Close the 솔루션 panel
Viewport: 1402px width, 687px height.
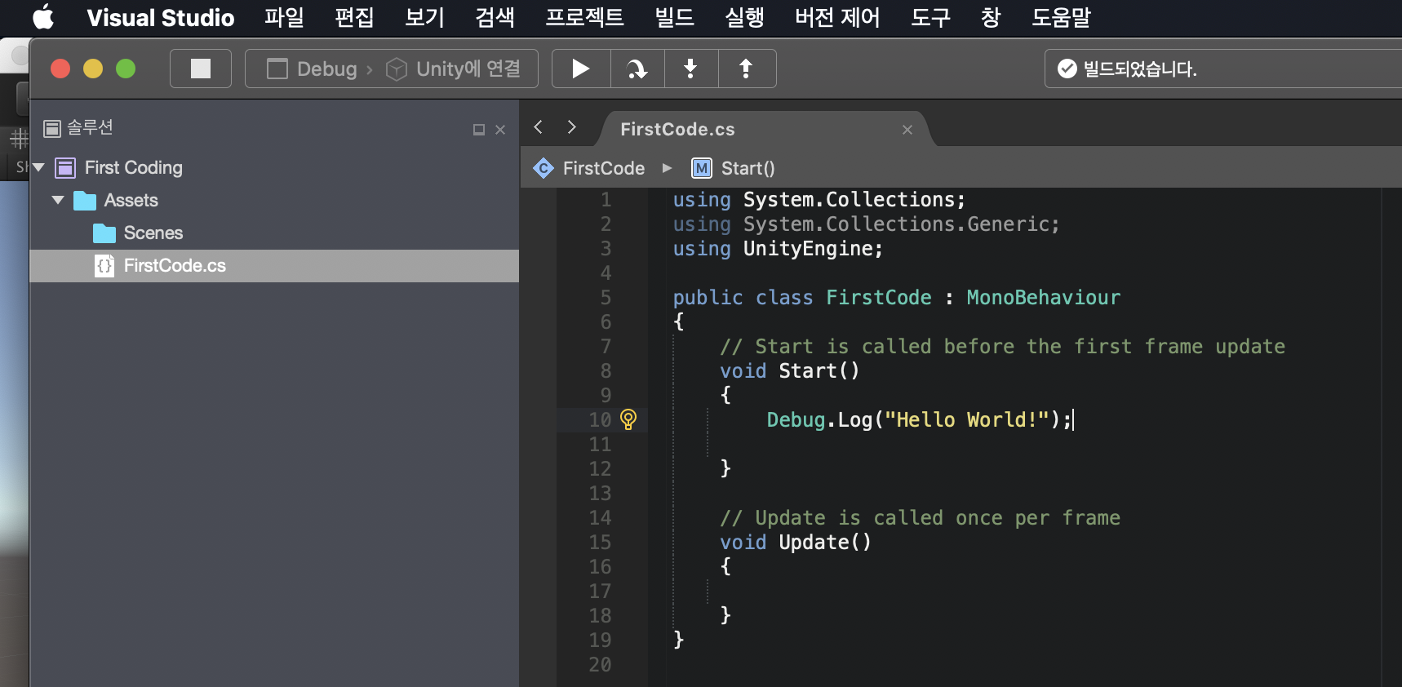[x=500, y=130]
